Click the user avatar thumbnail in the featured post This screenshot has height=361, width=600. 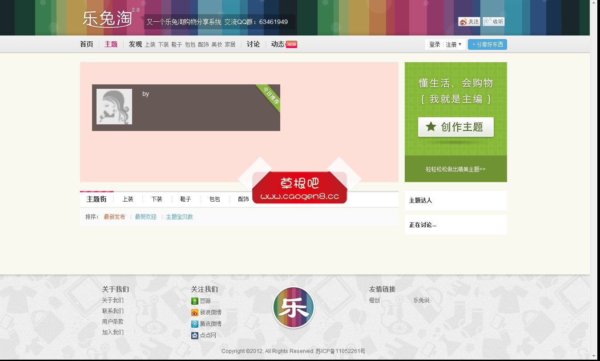point(114,106)
